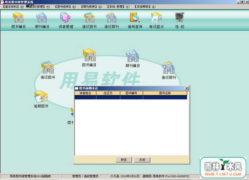This screenshot has height=180, width=249.
Task: Open 图书编目 icon on the center oval
Action: point(89,58)
